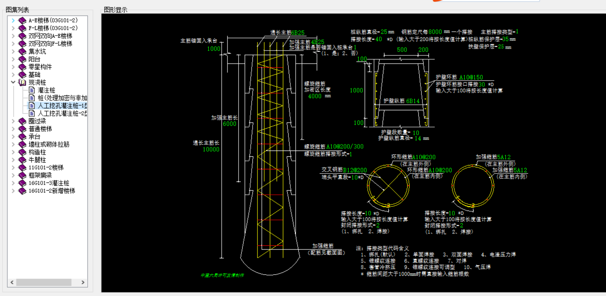
Task: Click the 通长主筋长 value 10000
Action: pos(211,149)
